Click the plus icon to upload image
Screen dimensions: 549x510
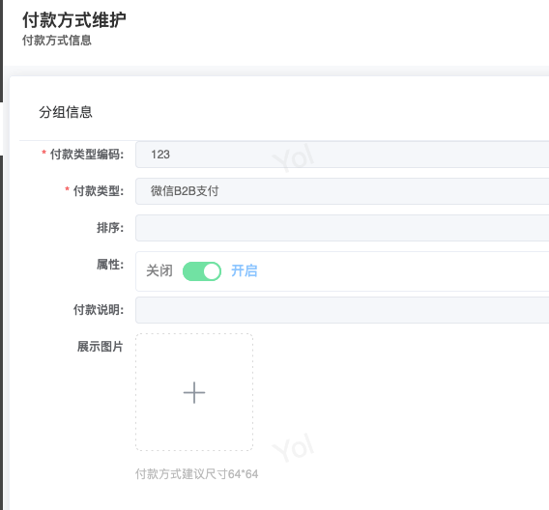(194, 392)
